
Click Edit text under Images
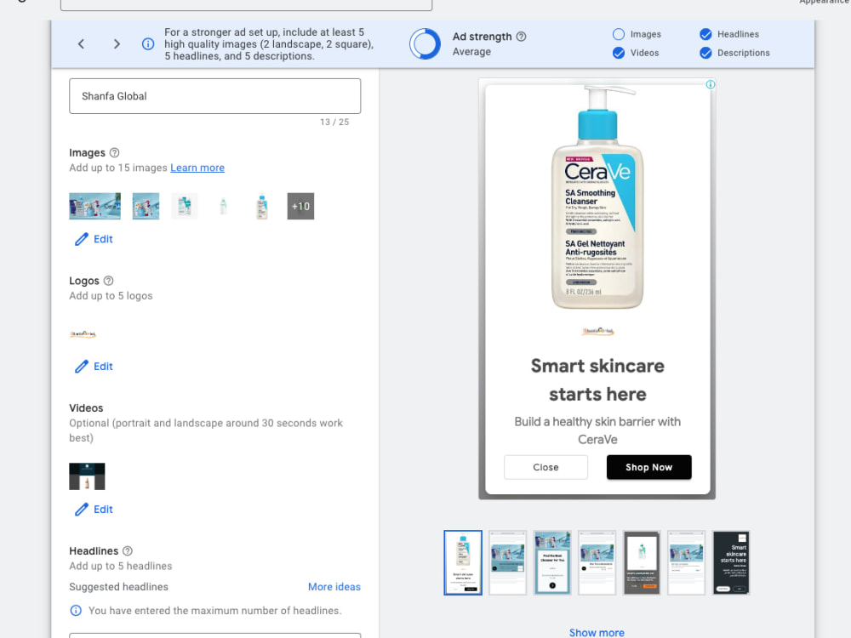[103, 239]
